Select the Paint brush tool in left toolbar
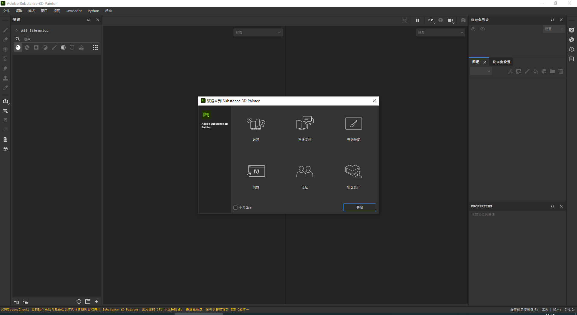This screenshot has width=577, height=315. [5, 30]
